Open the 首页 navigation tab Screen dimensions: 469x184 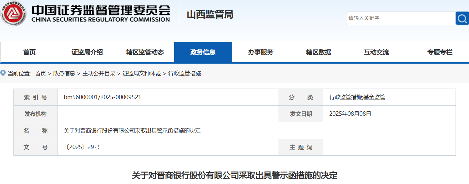[x=29, y=52]
